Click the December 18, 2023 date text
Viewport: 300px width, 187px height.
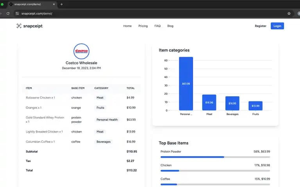(x=81, y=68)
